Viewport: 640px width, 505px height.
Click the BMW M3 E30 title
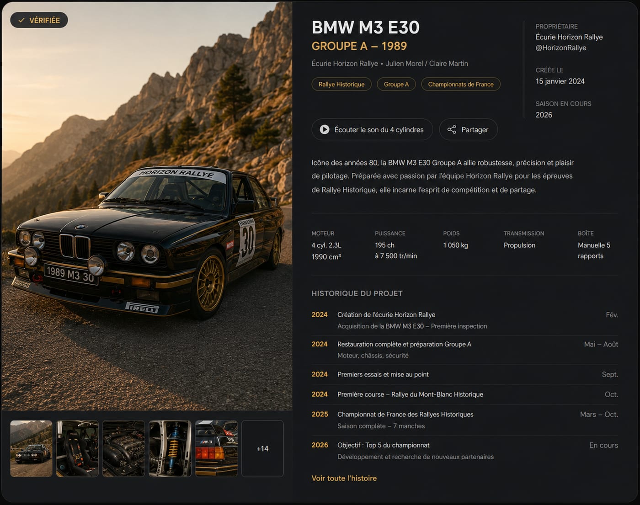point(366,27)
